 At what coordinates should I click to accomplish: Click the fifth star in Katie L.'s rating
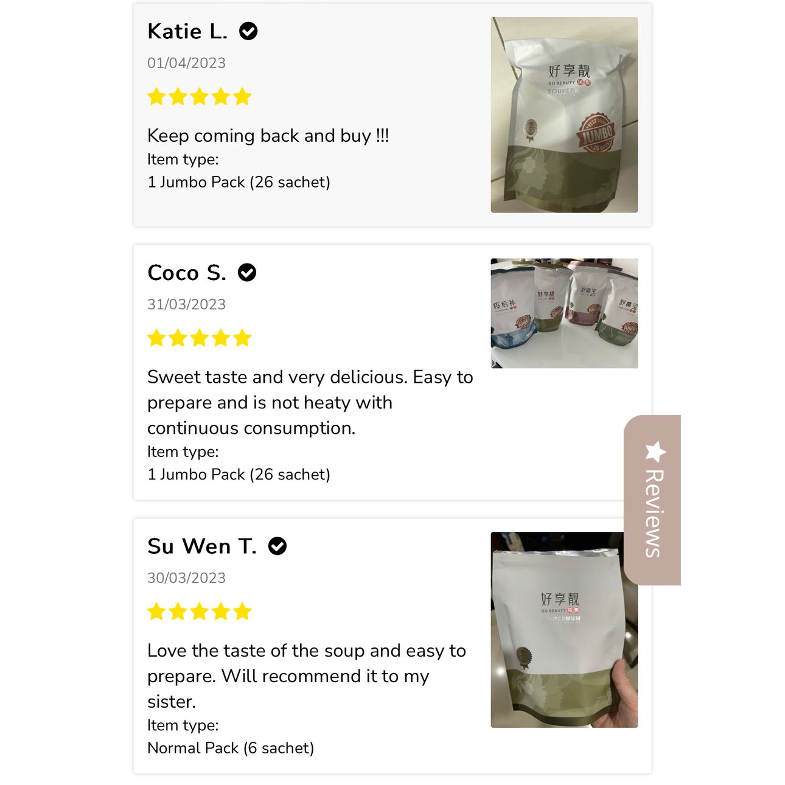tap(242, 97)
